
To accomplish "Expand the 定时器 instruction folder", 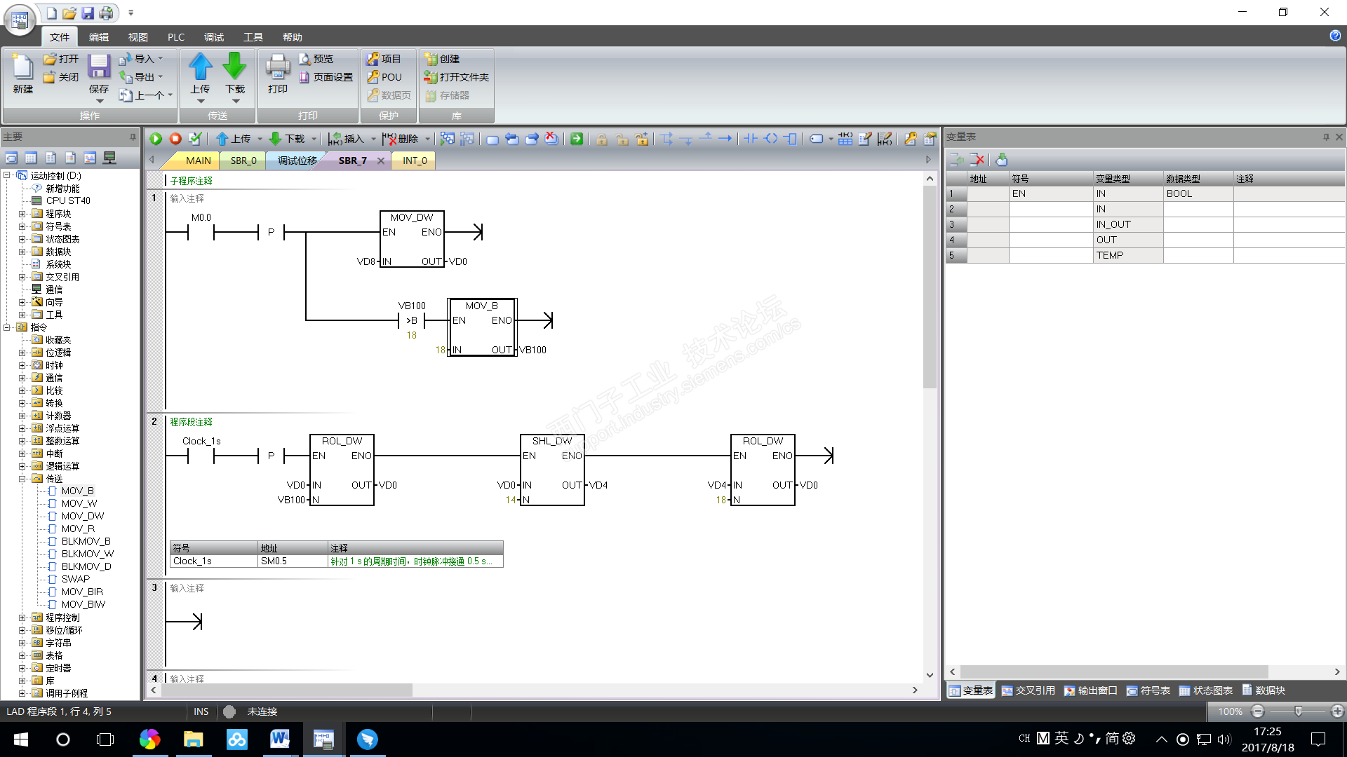I will coord(22,668).
